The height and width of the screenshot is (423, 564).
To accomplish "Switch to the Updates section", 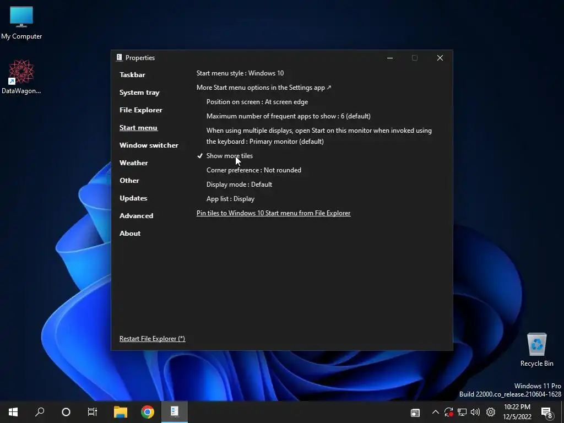I will (x=133, y=198).
